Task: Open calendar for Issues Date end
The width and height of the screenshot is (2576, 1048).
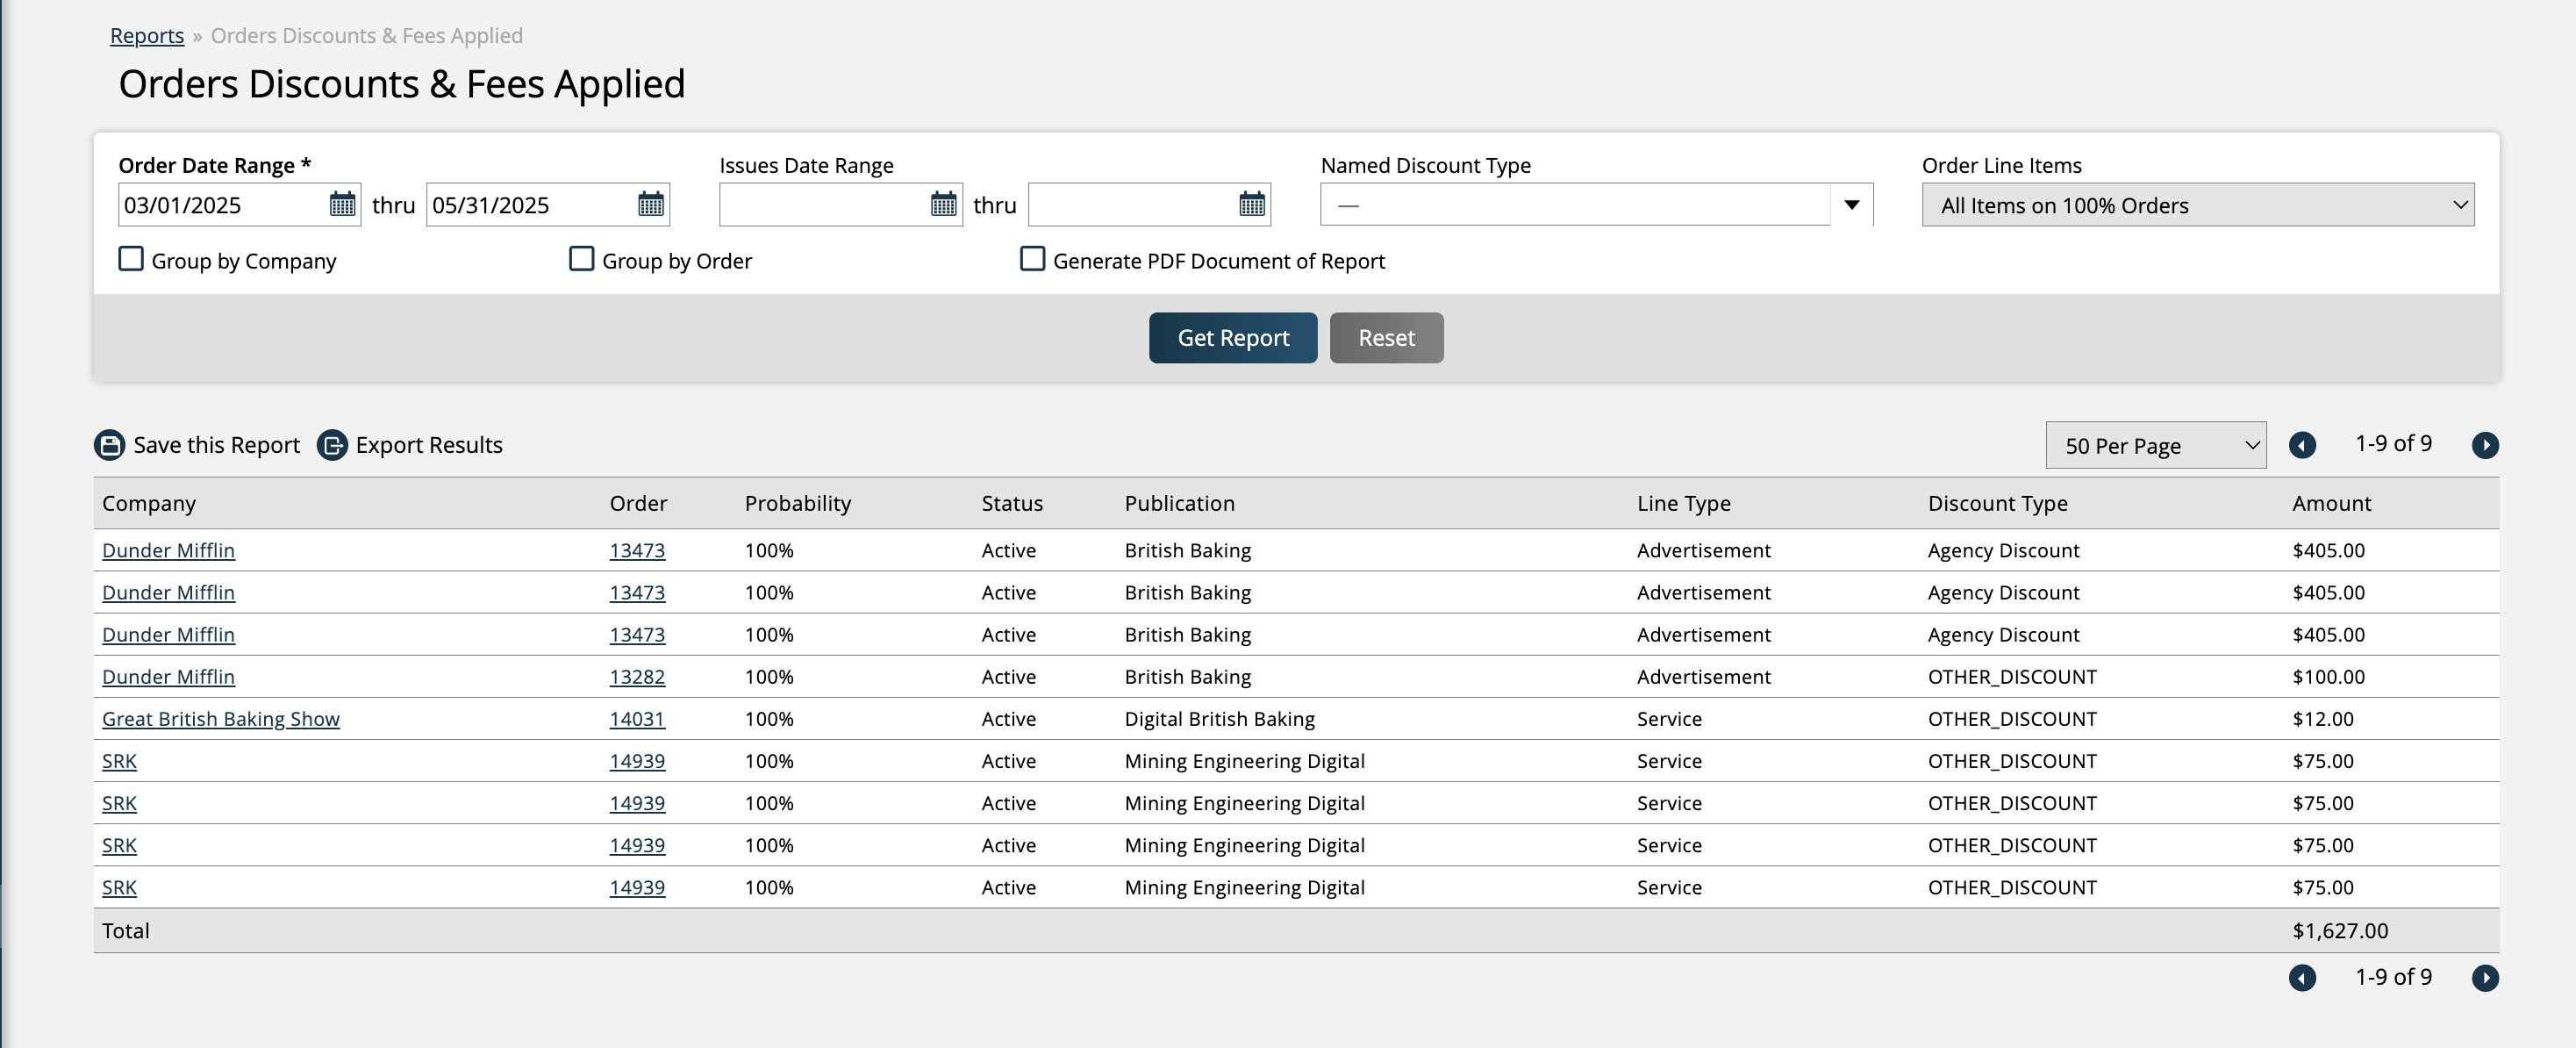Action: click(1251, 205)
